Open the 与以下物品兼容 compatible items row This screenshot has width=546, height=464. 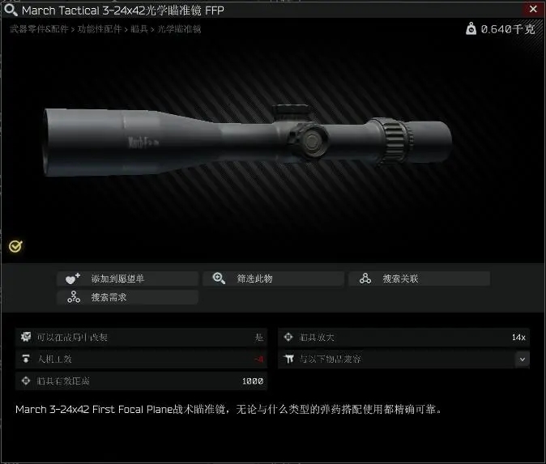click(x=403, y=360)
